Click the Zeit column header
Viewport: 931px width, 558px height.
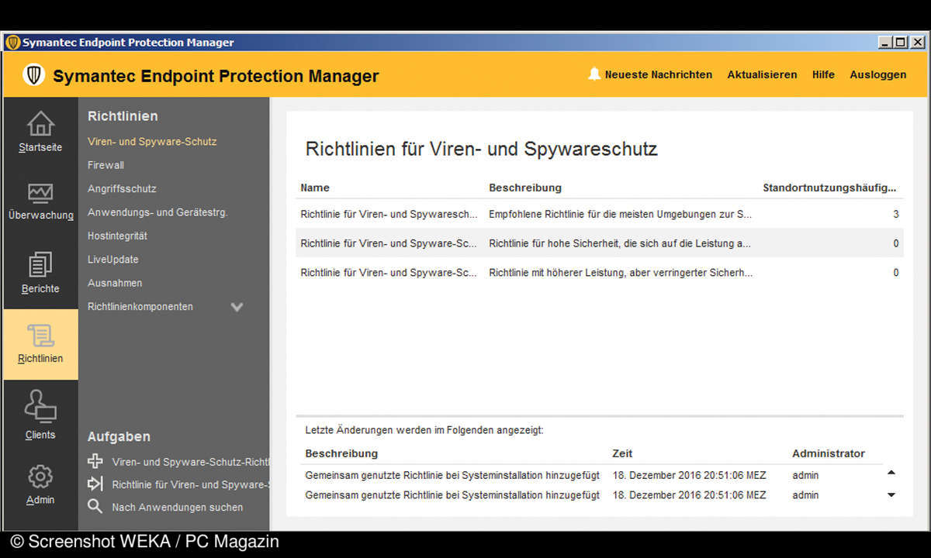click(x=622, y=453)
